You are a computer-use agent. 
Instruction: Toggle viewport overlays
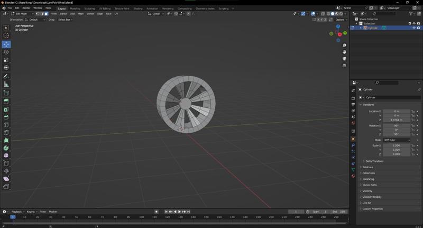313,14
